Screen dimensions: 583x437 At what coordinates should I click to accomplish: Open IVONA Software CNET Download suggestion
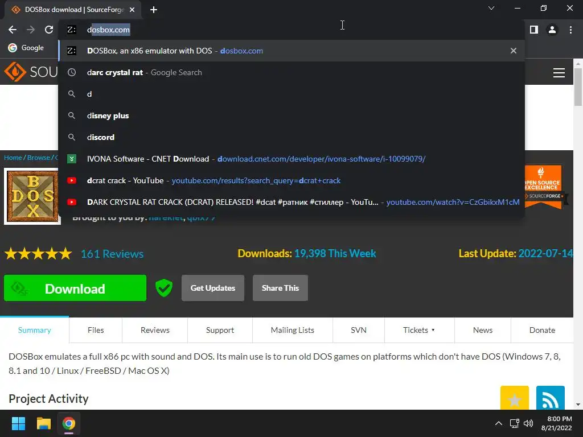coord(291,159)
